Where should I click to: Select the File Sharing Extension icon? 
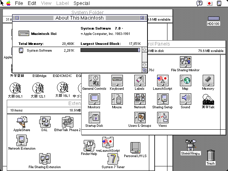point(45,159)
